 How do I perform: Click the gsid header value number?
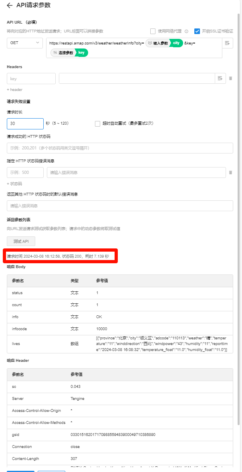point(113,435)
